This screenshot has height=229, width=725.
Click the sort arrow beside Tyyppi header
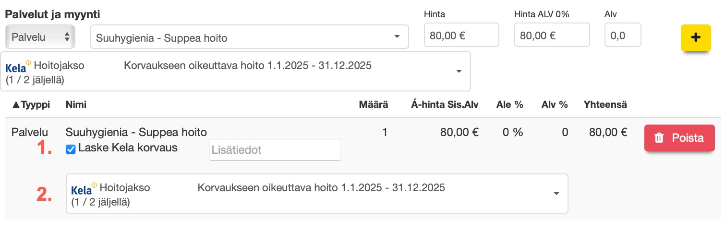point(16,104)
